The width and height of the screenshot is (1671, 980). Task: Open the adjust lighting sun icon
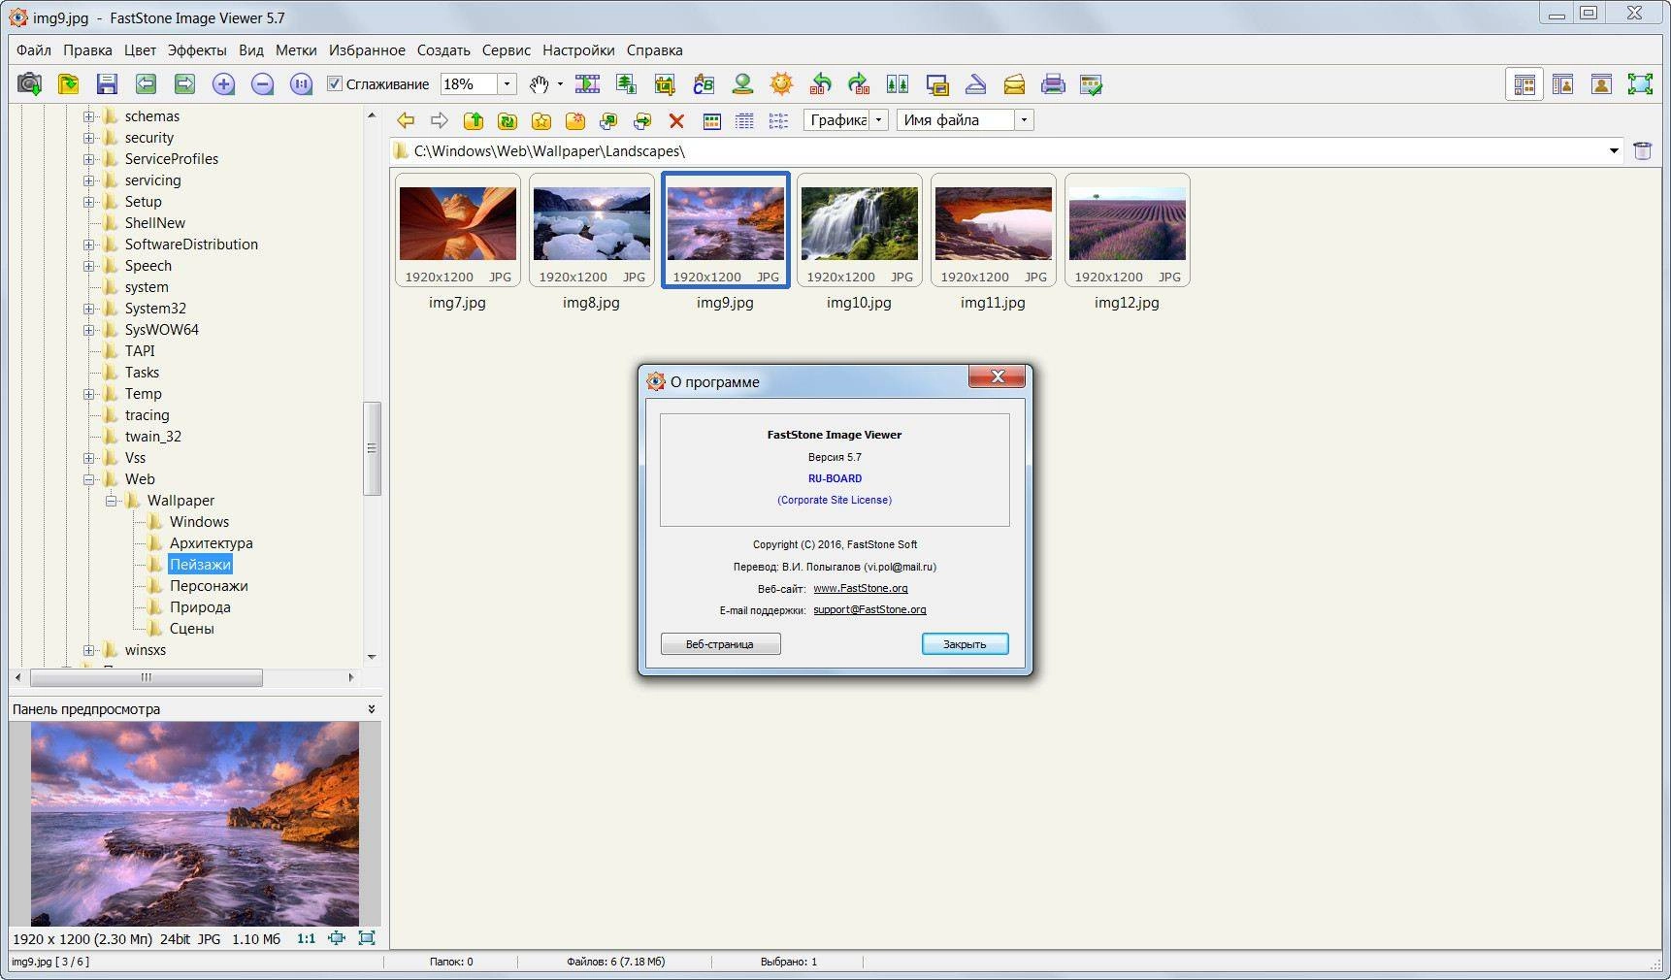781,84
